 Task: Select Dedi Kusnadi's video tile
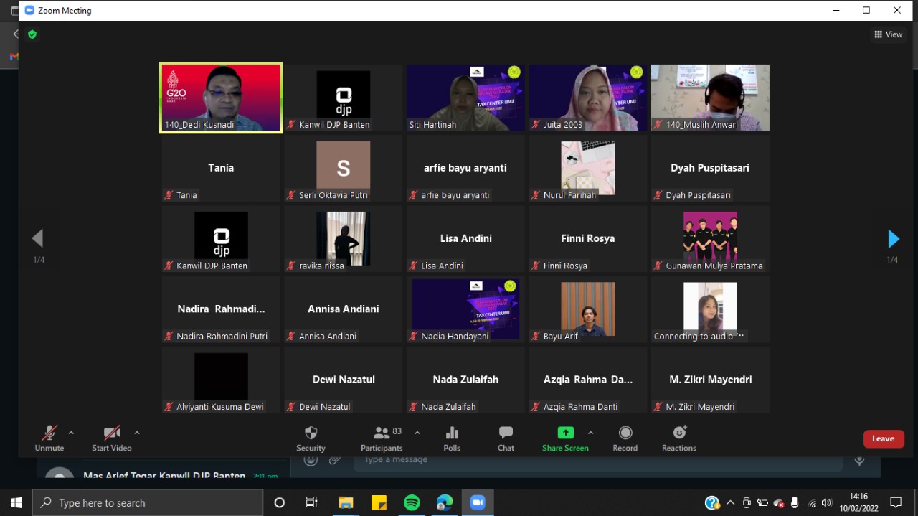[x=221, y=97]
